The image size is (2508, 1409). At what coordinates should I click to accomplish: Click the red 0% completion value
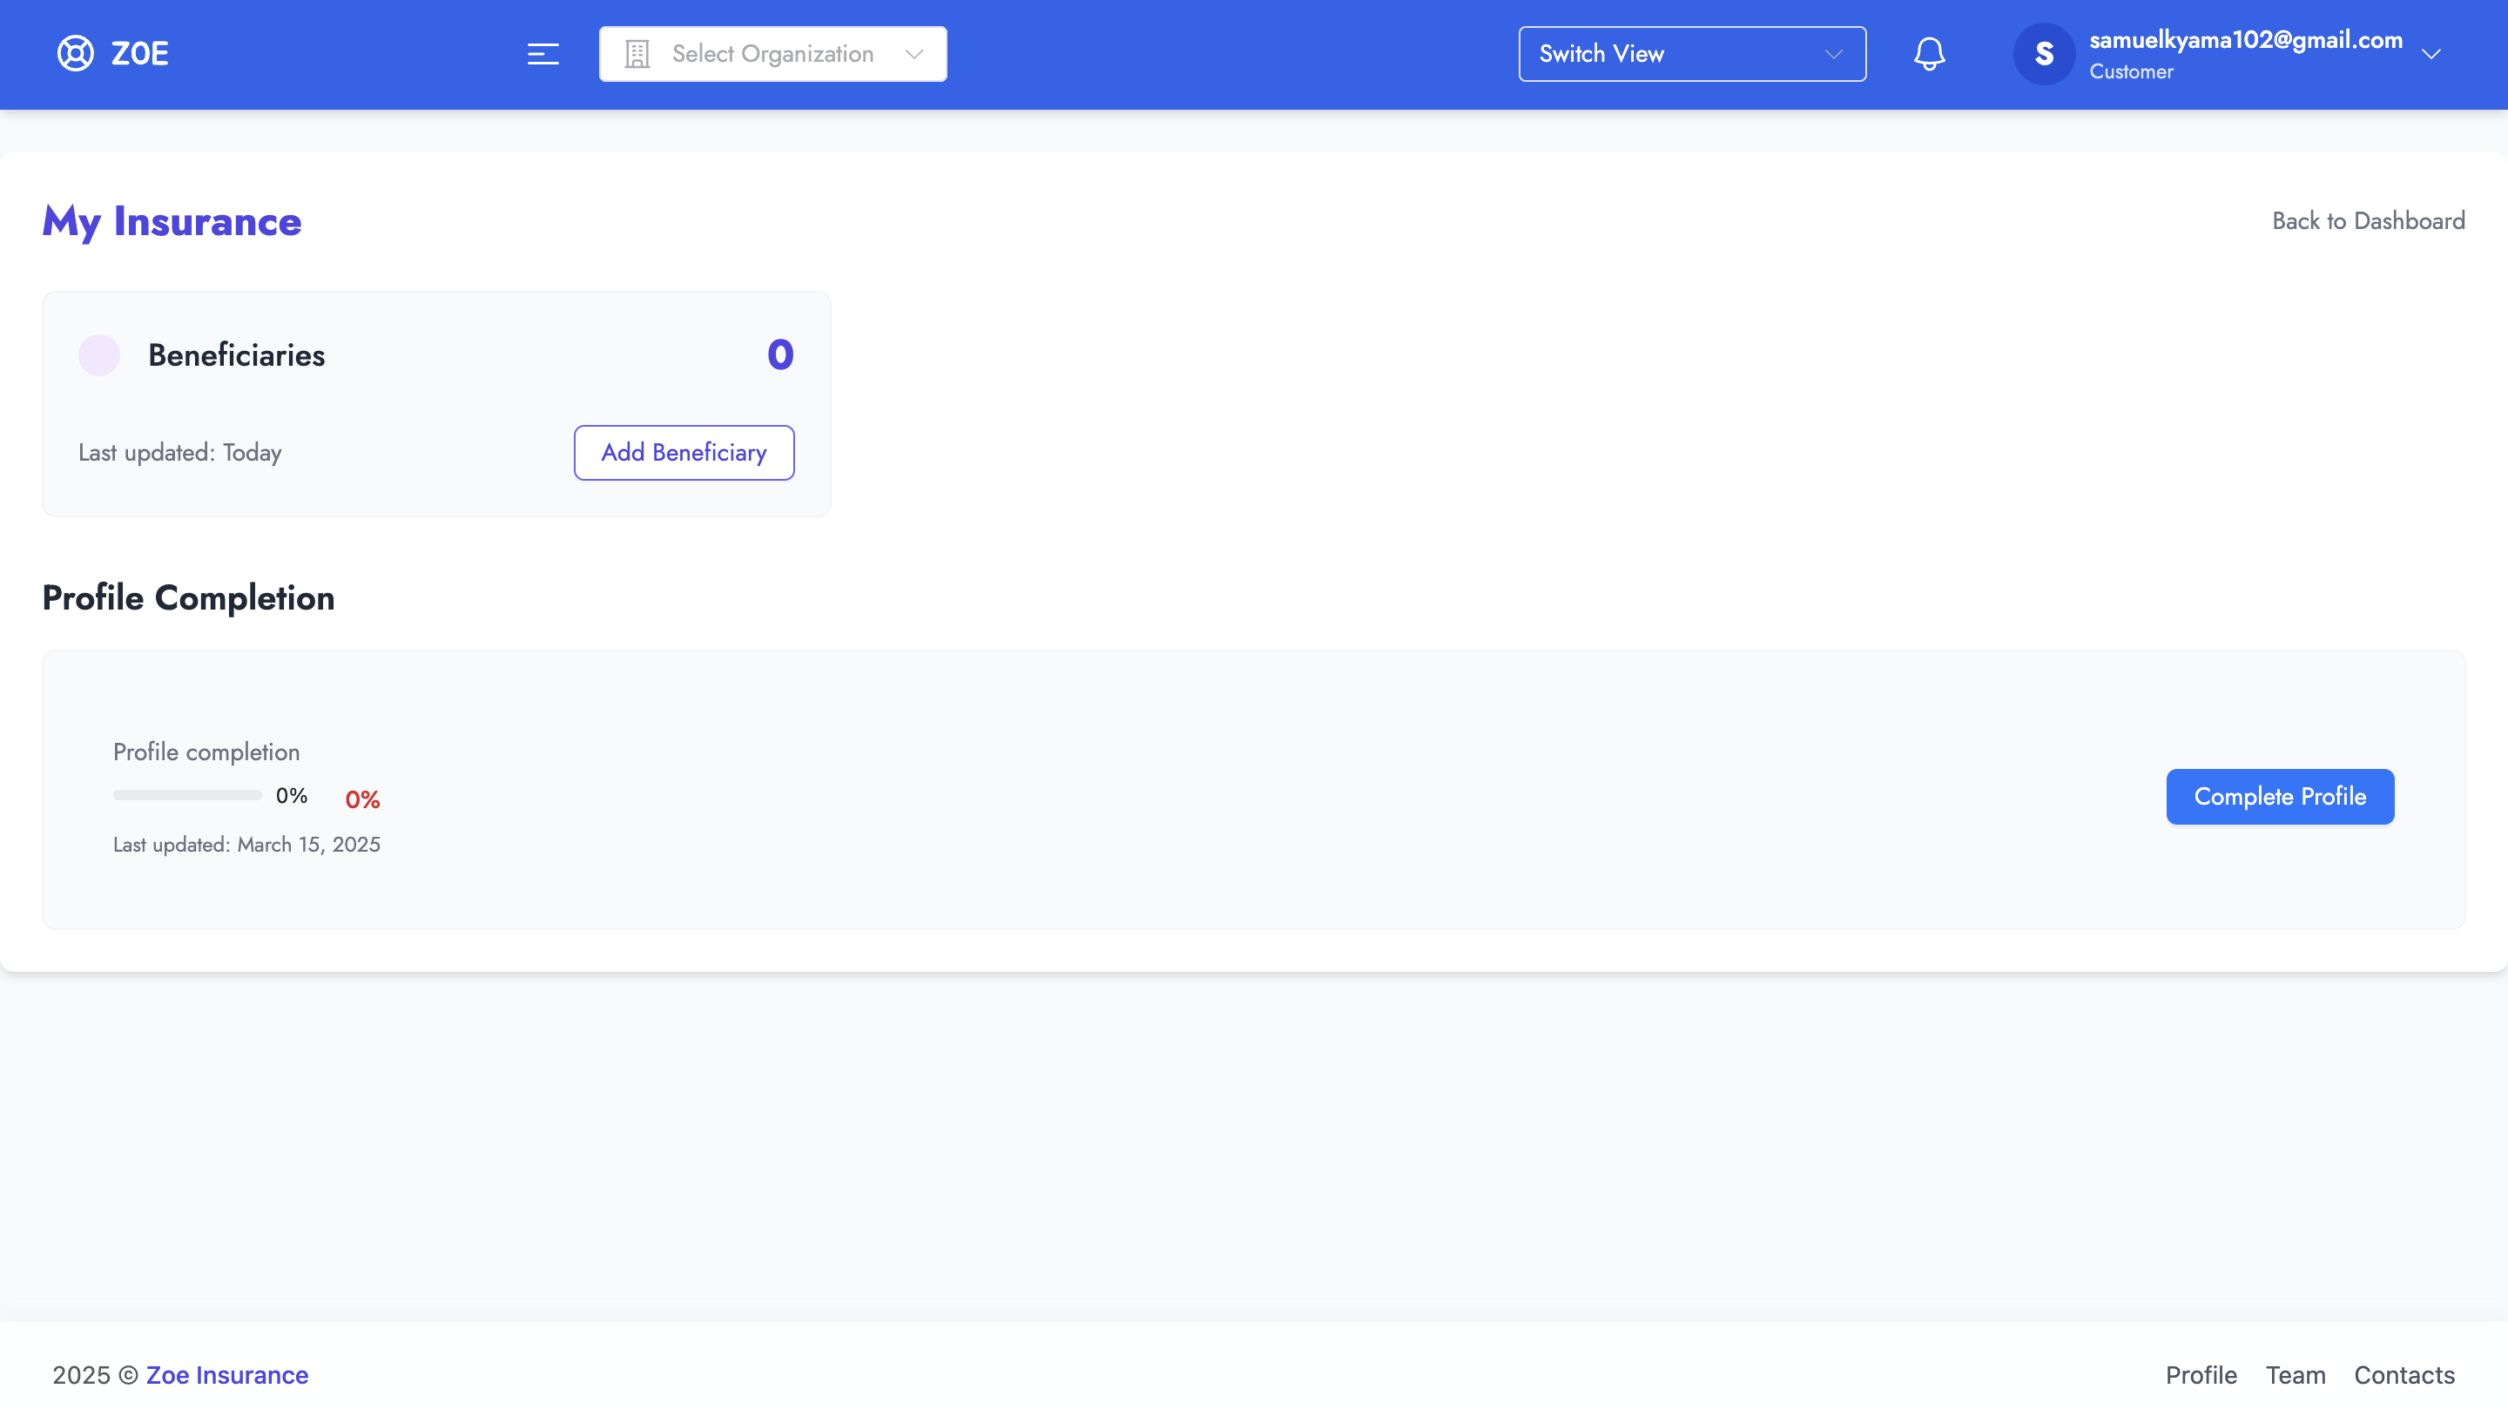click(x=362, y=799)
